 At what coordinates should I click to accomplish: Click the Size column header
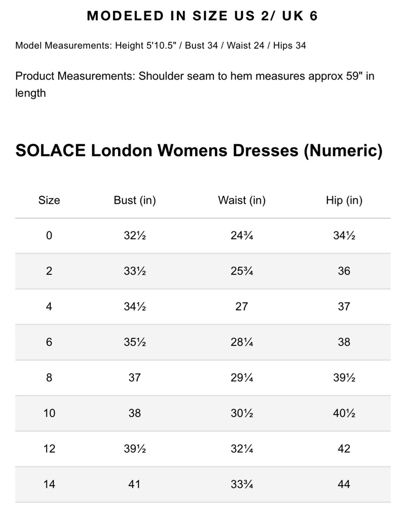(x=49, y=200)
